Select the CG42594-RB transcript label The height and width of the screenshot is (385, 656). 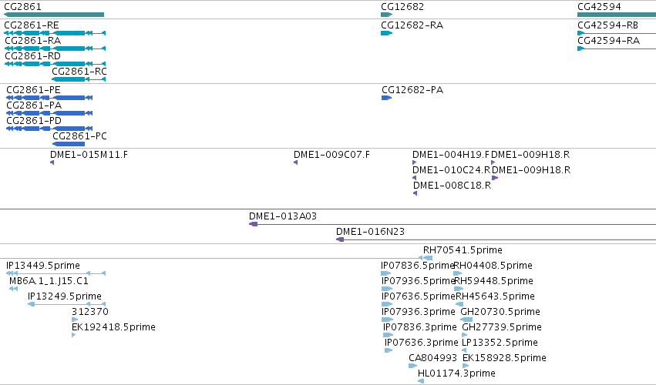pyautogui.click(x=608, y=25)
